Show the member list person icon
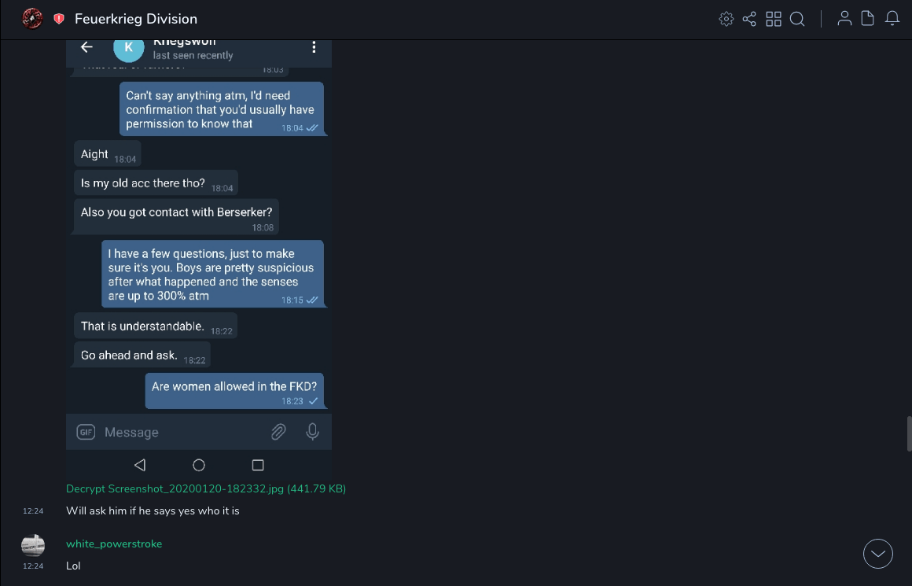The height and width of the screenshot is (586, 912). (x=844, y=19)
